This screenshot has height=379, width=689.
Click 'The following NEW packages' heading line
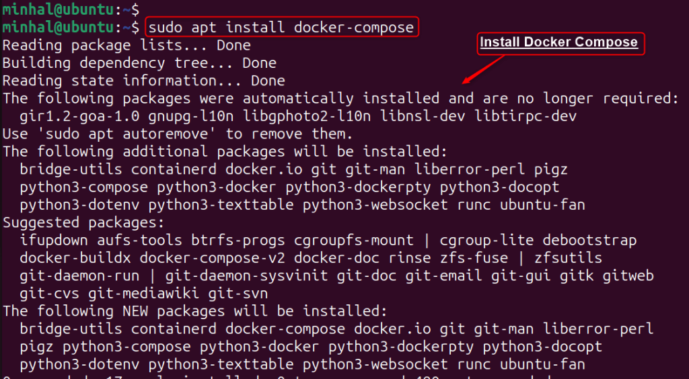(195, 311)
